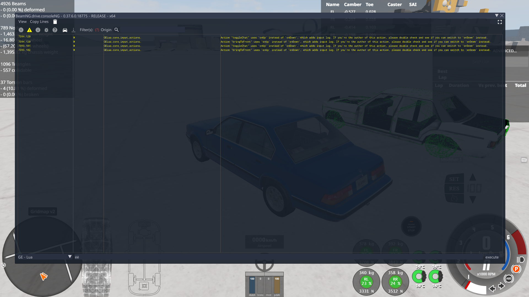Click the Origin filter label
529x297 pixels.
coord(106,30)
